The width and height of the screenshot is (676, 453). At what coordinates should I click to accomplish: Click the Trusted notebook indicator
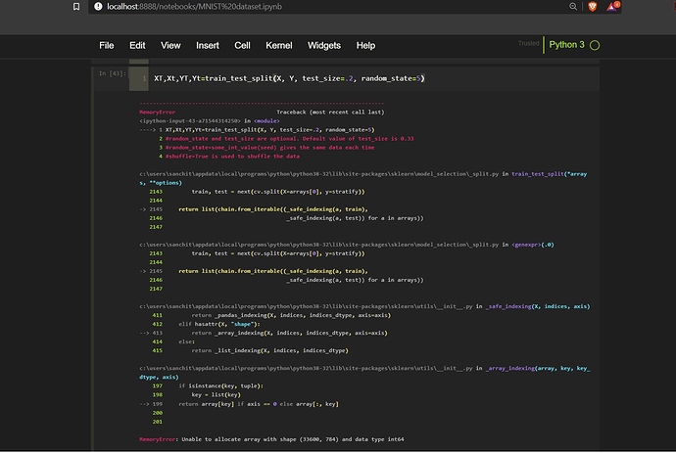(x=528, y=44)
